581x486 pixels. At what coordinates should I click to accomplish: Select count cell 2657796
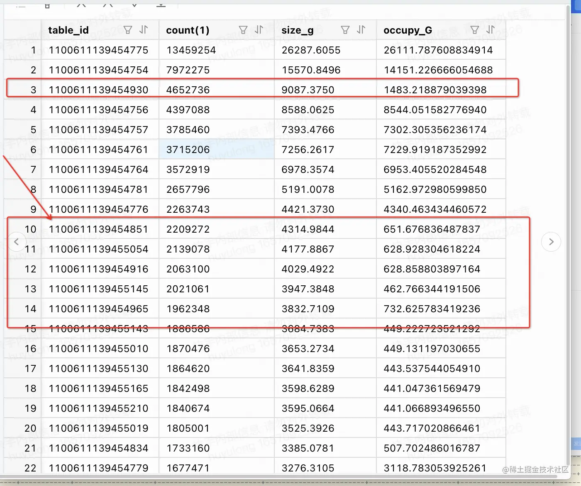pyautogui.click(x=217, y=190)
